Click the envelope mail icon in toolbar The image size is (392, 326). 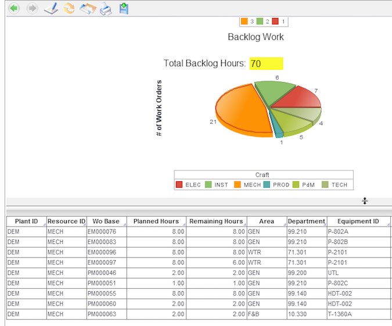tap(87, 9)
